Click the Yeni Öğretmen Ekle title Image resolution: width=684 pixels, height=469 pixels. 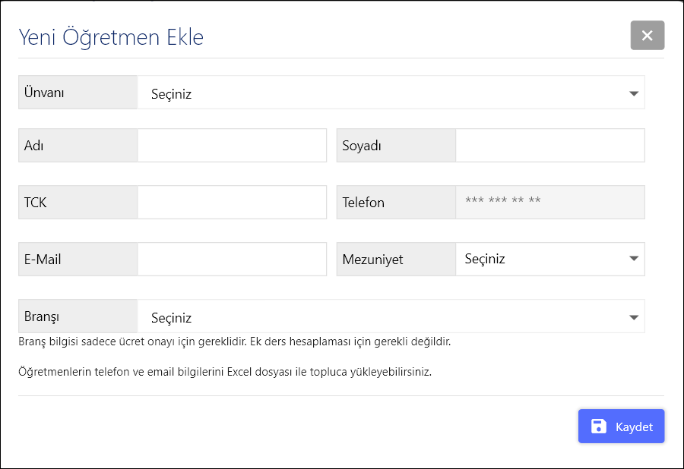(111, 37)
